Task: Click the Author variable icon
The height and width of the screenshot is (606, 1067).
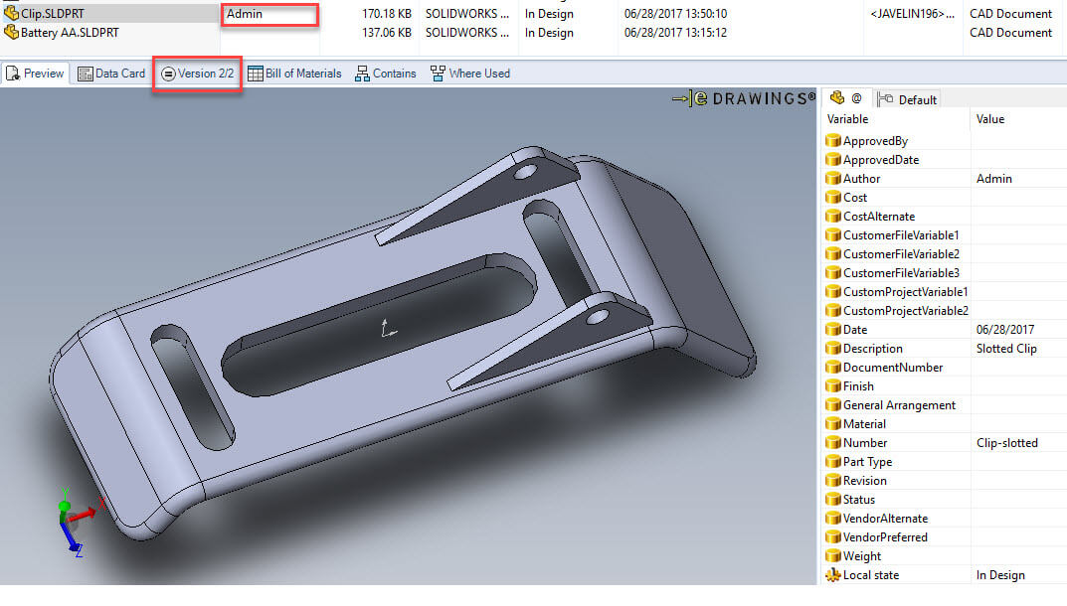Action: [833, 178]
